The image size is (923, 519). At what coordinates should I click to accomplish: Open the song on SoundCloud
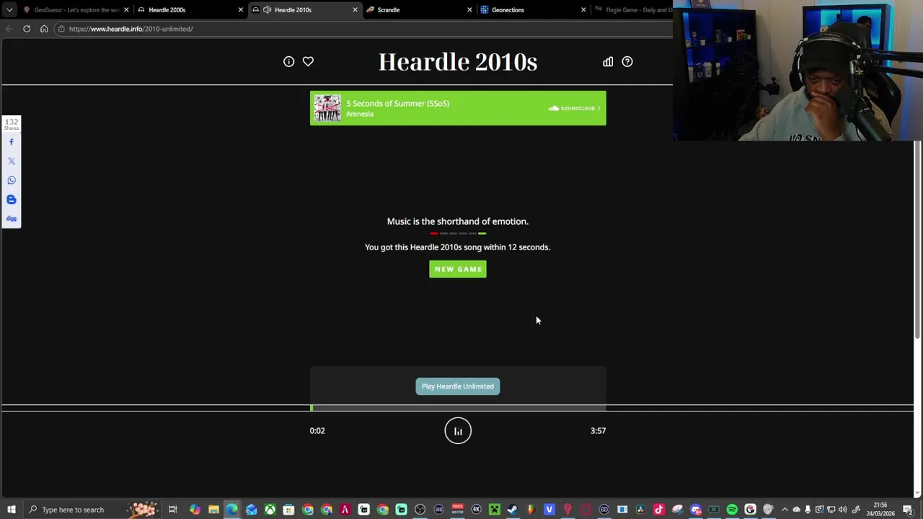tap(575, 108)
